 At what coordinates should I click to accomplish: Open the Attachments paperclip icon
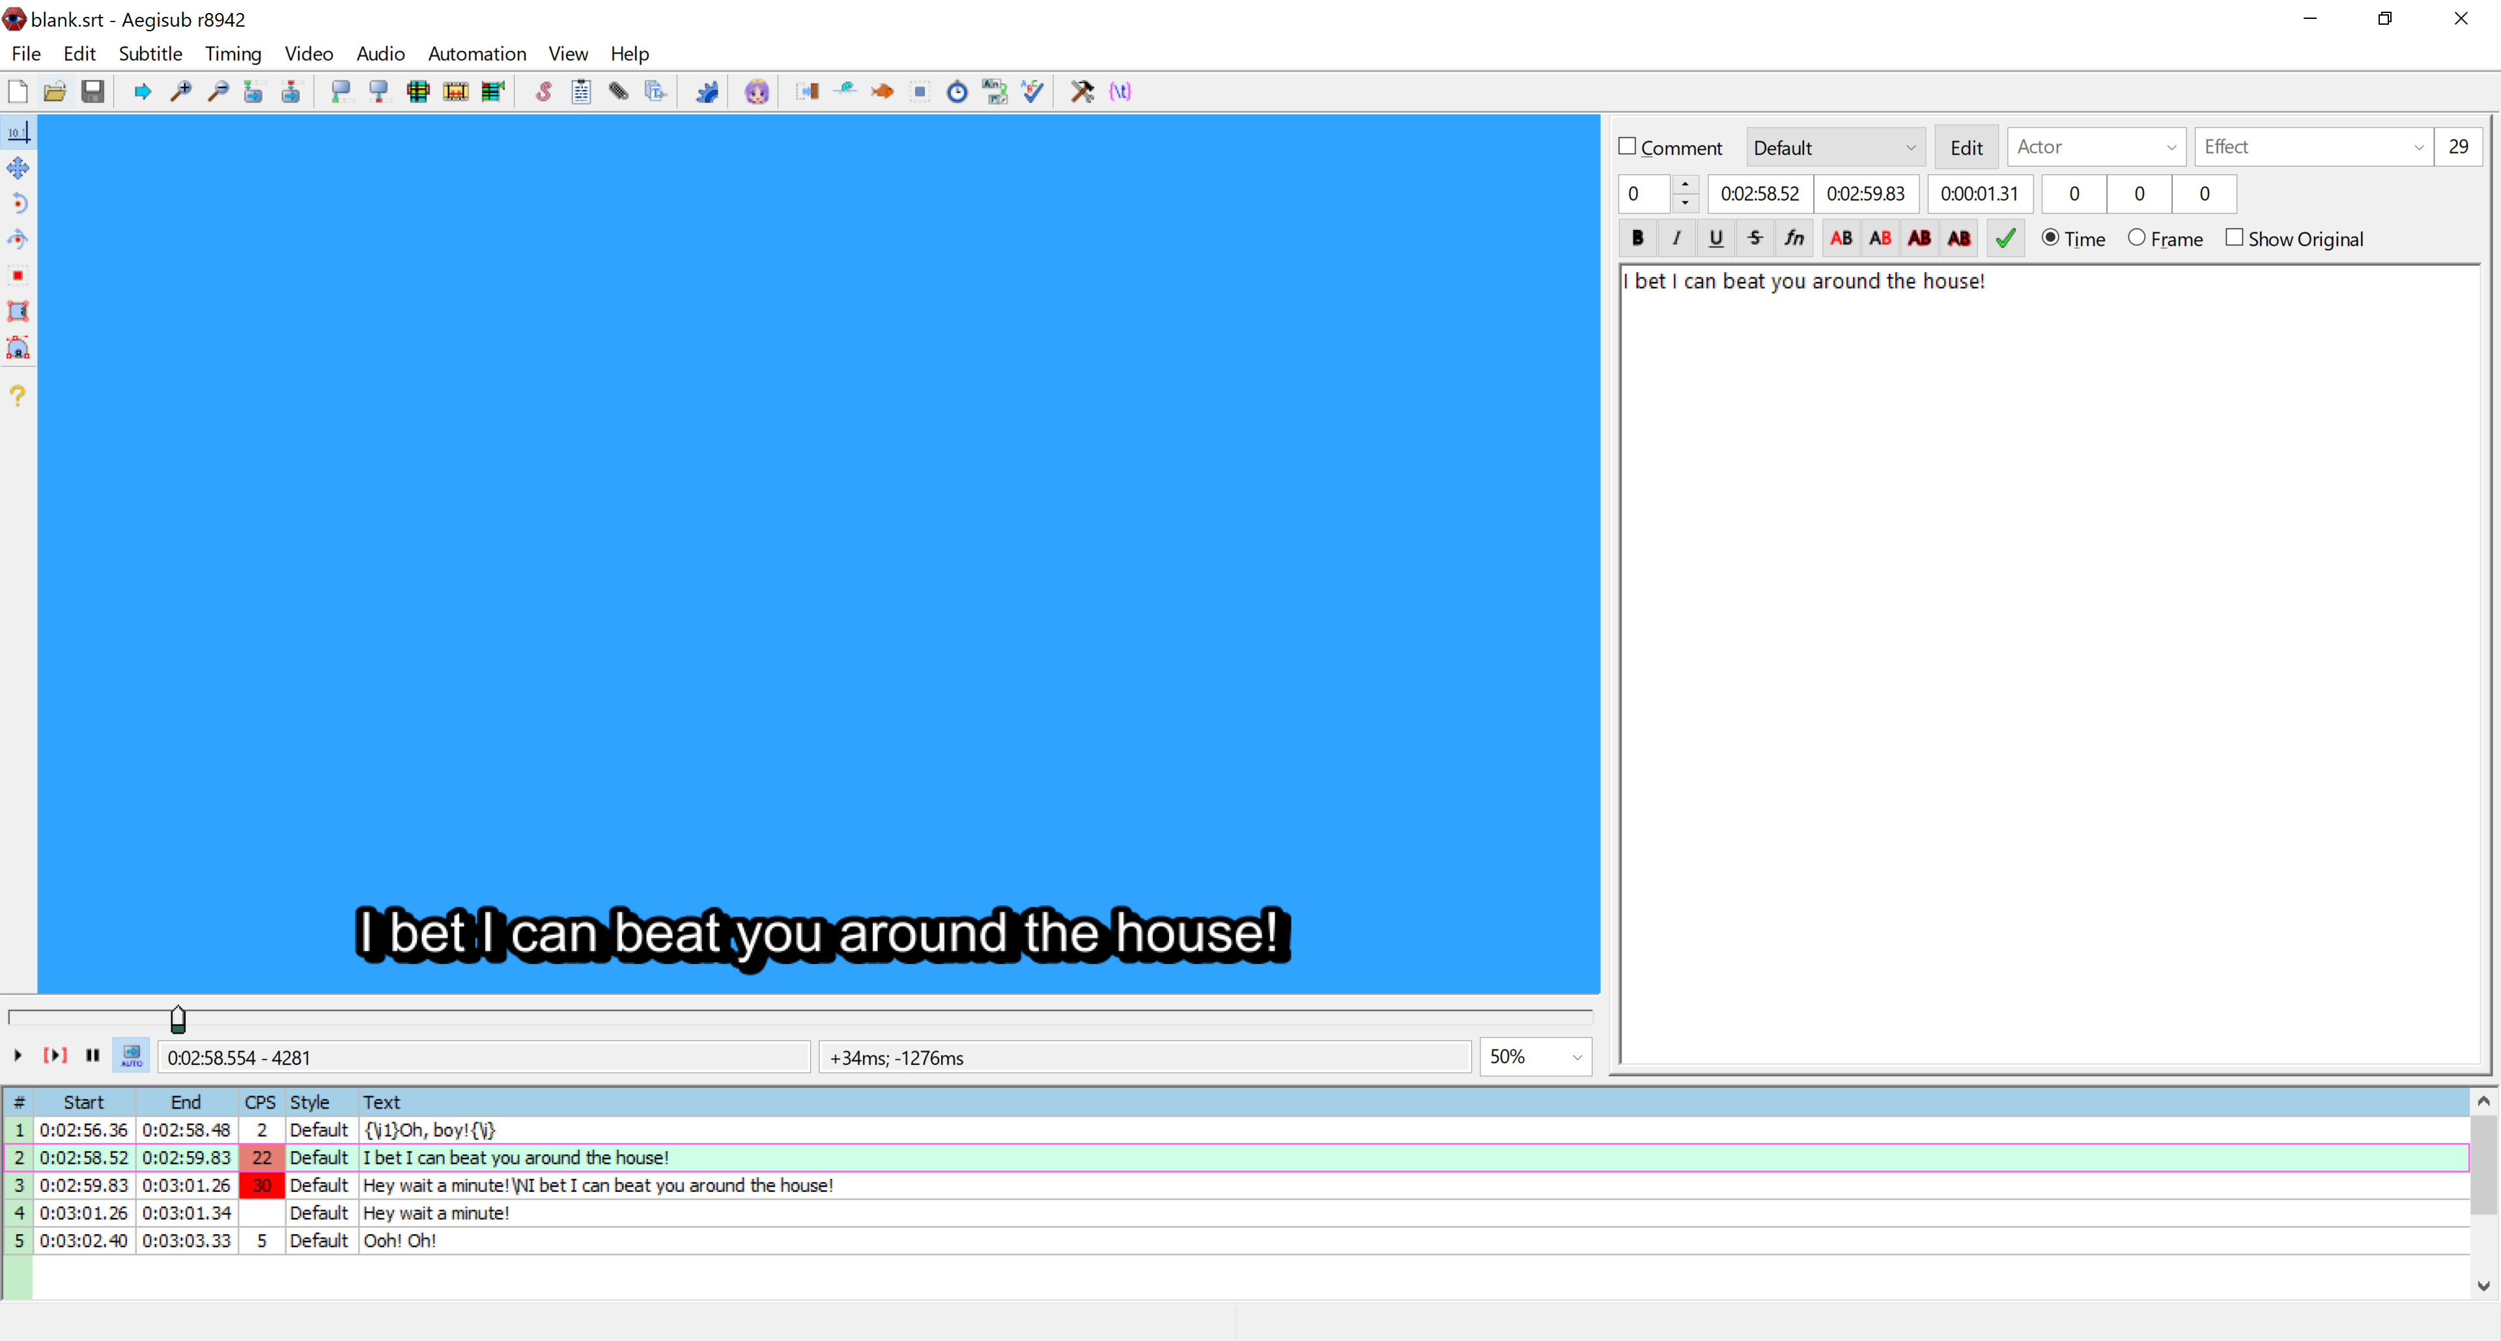click(619, 91)
